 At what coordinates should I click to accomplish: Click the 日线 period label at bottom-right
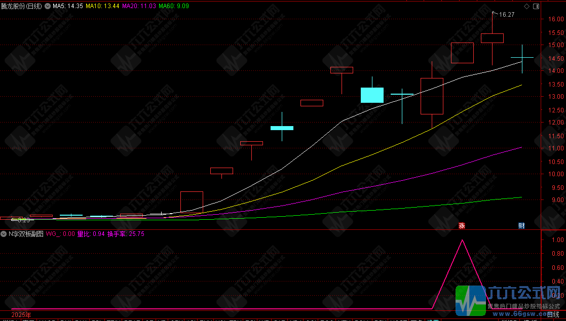pos(553,314)
